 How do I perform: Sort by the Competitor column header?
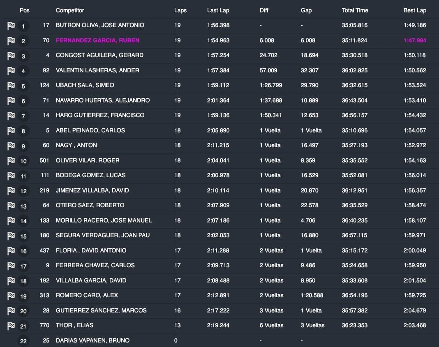point(69,10)
